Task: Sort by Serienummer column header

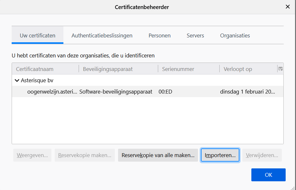Action: 188,69
